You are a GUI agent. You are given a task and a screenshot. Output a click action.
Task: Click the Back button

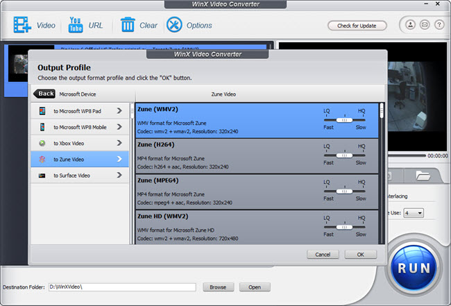(44, 94)
